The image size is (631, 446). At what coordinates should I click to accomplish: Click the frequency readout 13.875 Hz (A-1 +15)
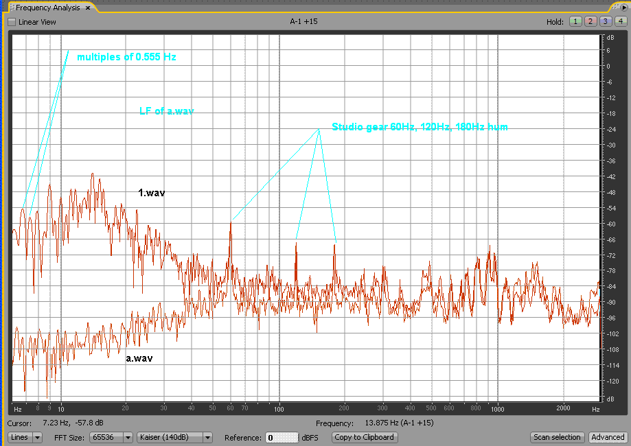click(x=399, y=423)
